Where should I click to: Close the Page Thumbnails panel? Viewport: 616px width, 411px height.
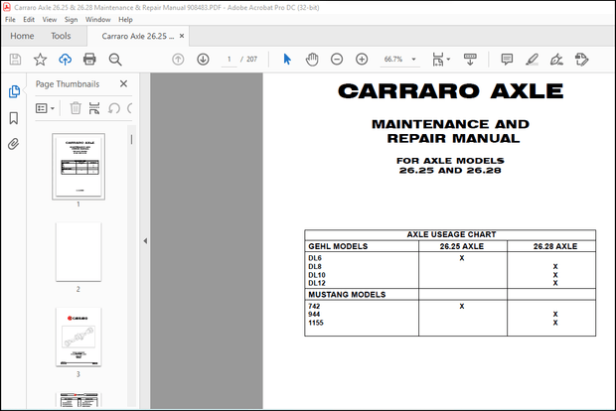point(123,83)
